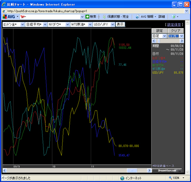The height and width of the screenshot is (182, 191).
Task: Click the 日経平均 legend entry in side panel
Action: point(168,62)
